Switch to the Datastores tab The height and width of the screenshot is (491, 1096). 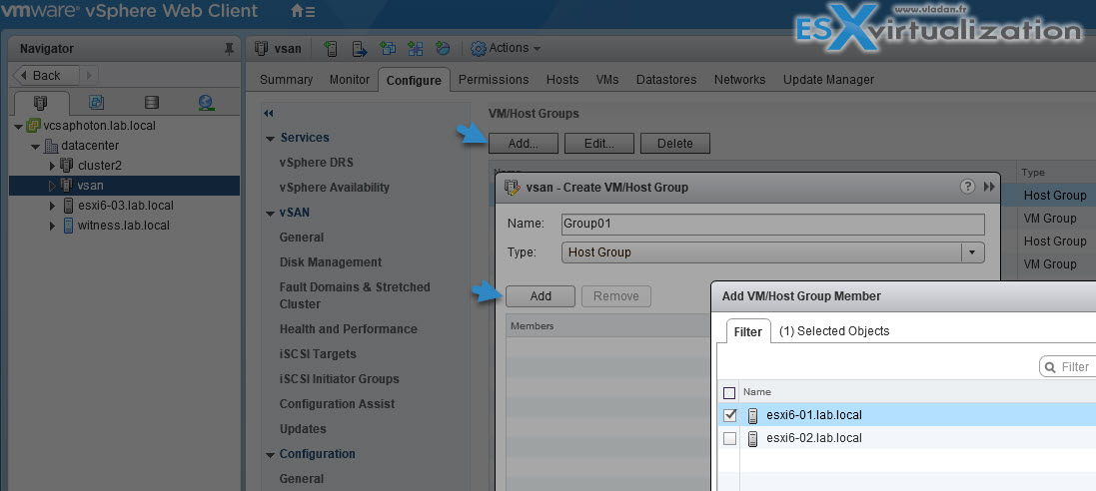pyautogui.click(x=666, y=80)
